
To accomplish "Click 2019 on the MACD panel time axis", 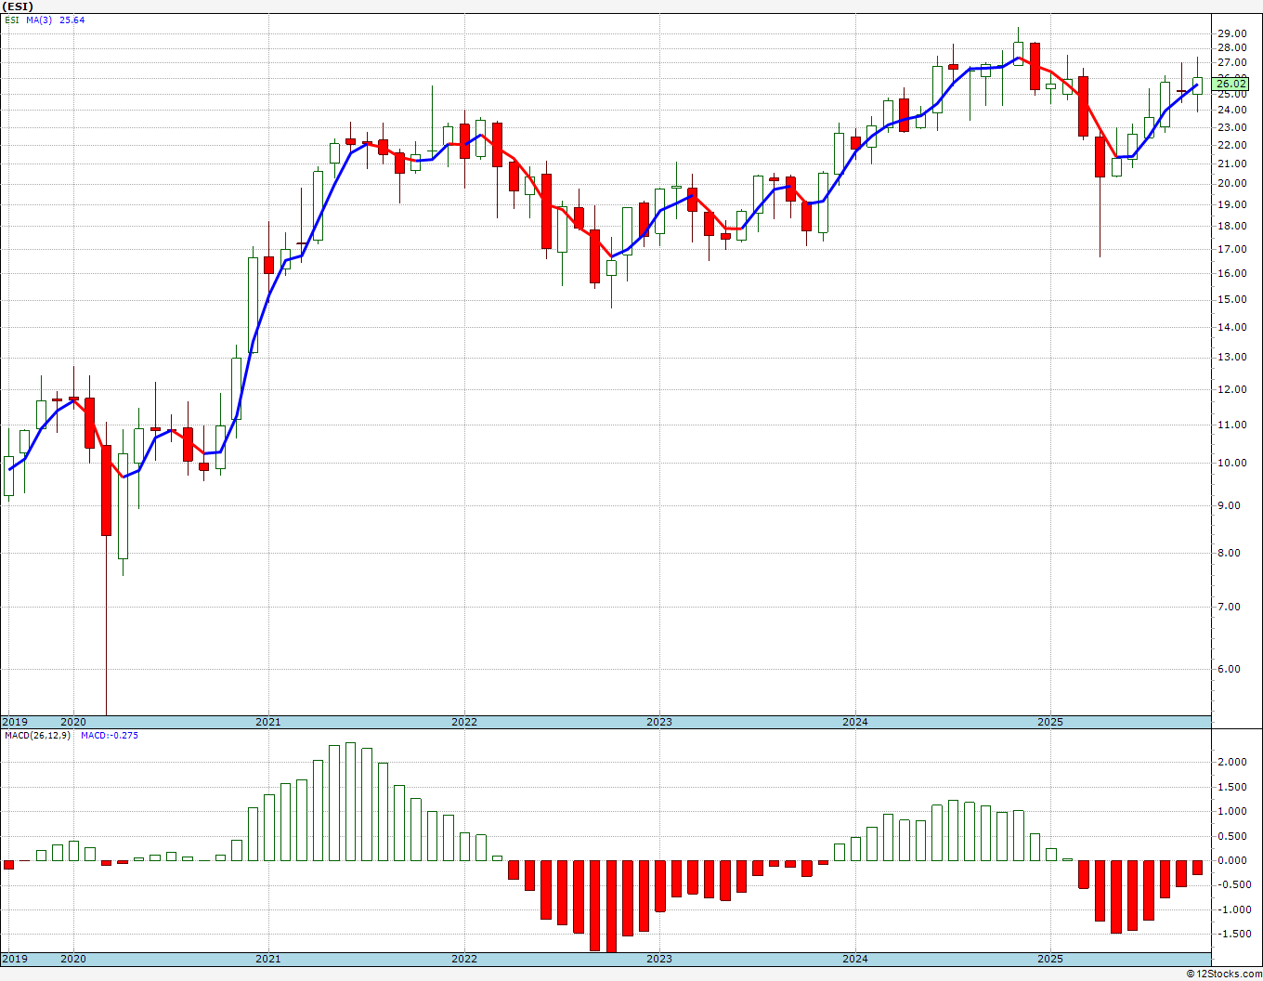I will coord(15,959).
